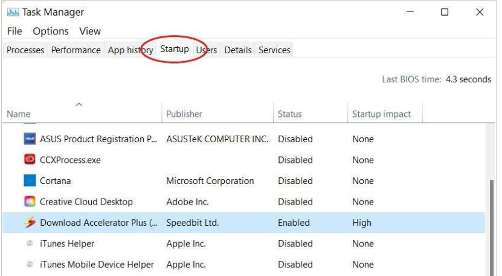Viewport: 502px width, 276px height.
Task: Select the Speedbit Ltd. publisher row
Action: click(192, 223)
